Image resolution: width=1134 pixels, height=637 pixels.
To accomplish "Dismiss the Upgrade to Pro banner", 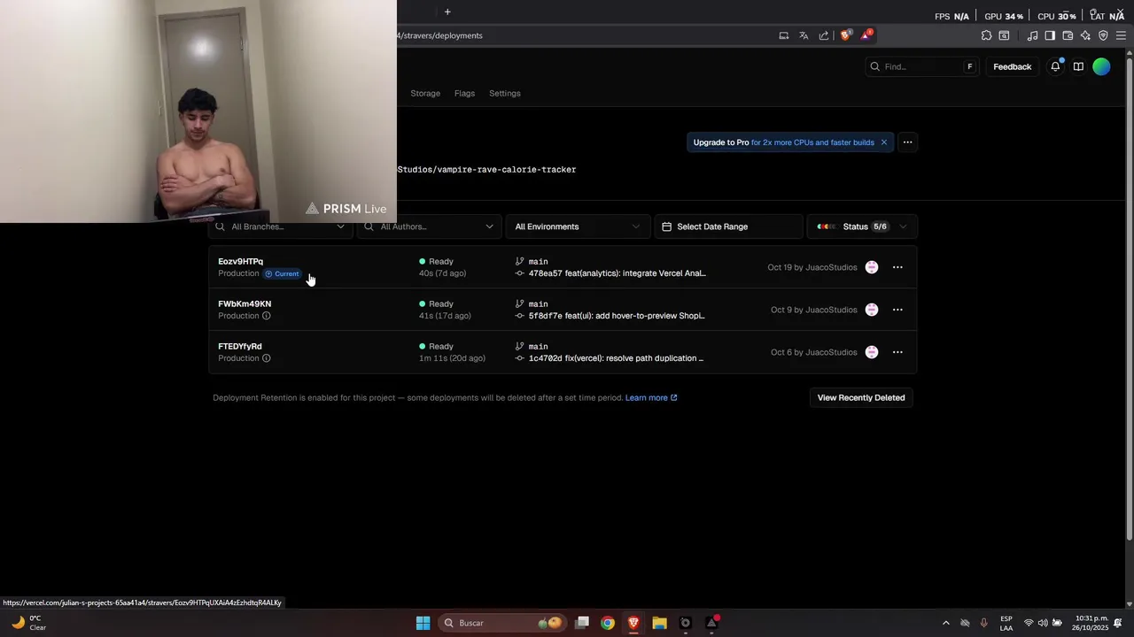I will (883, 142).
